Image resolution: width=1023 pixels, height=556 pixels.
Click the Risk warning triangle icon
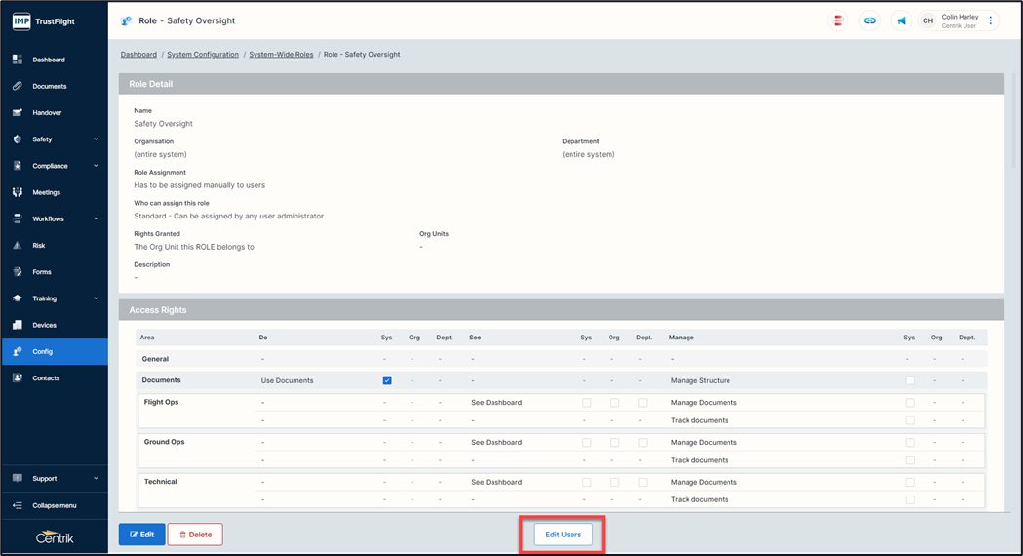pos(18,246)
